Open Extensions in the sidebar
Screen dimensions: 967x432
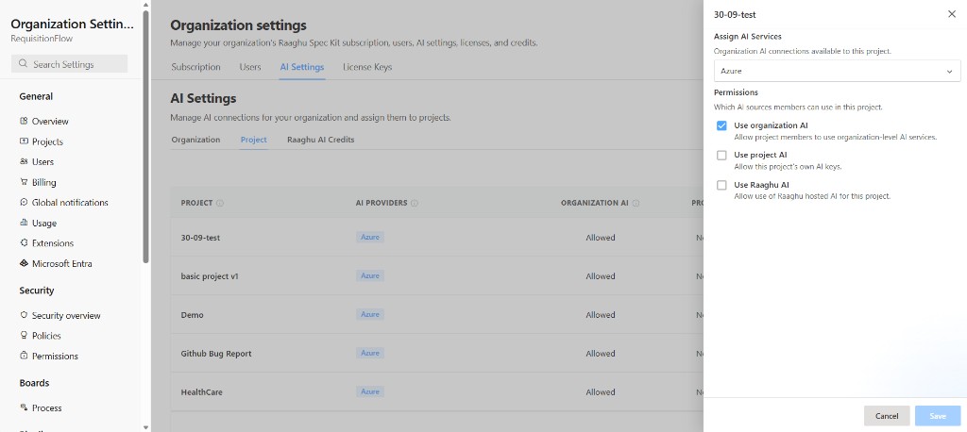(x=53, y=243)
